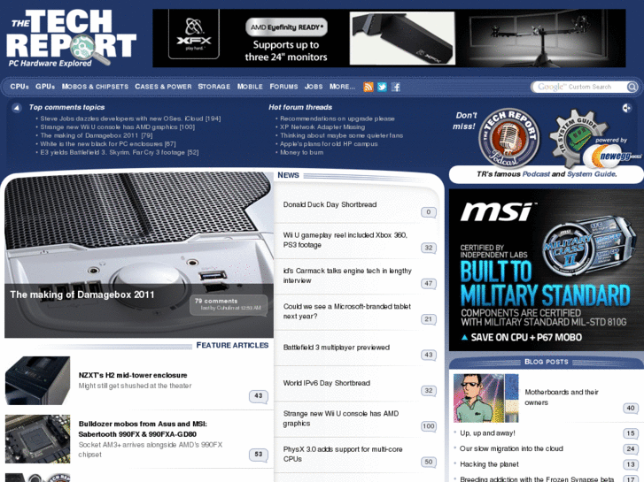
Task: Open Bulldozer mobos from Asus and MSI article
Action: [143, 429]
